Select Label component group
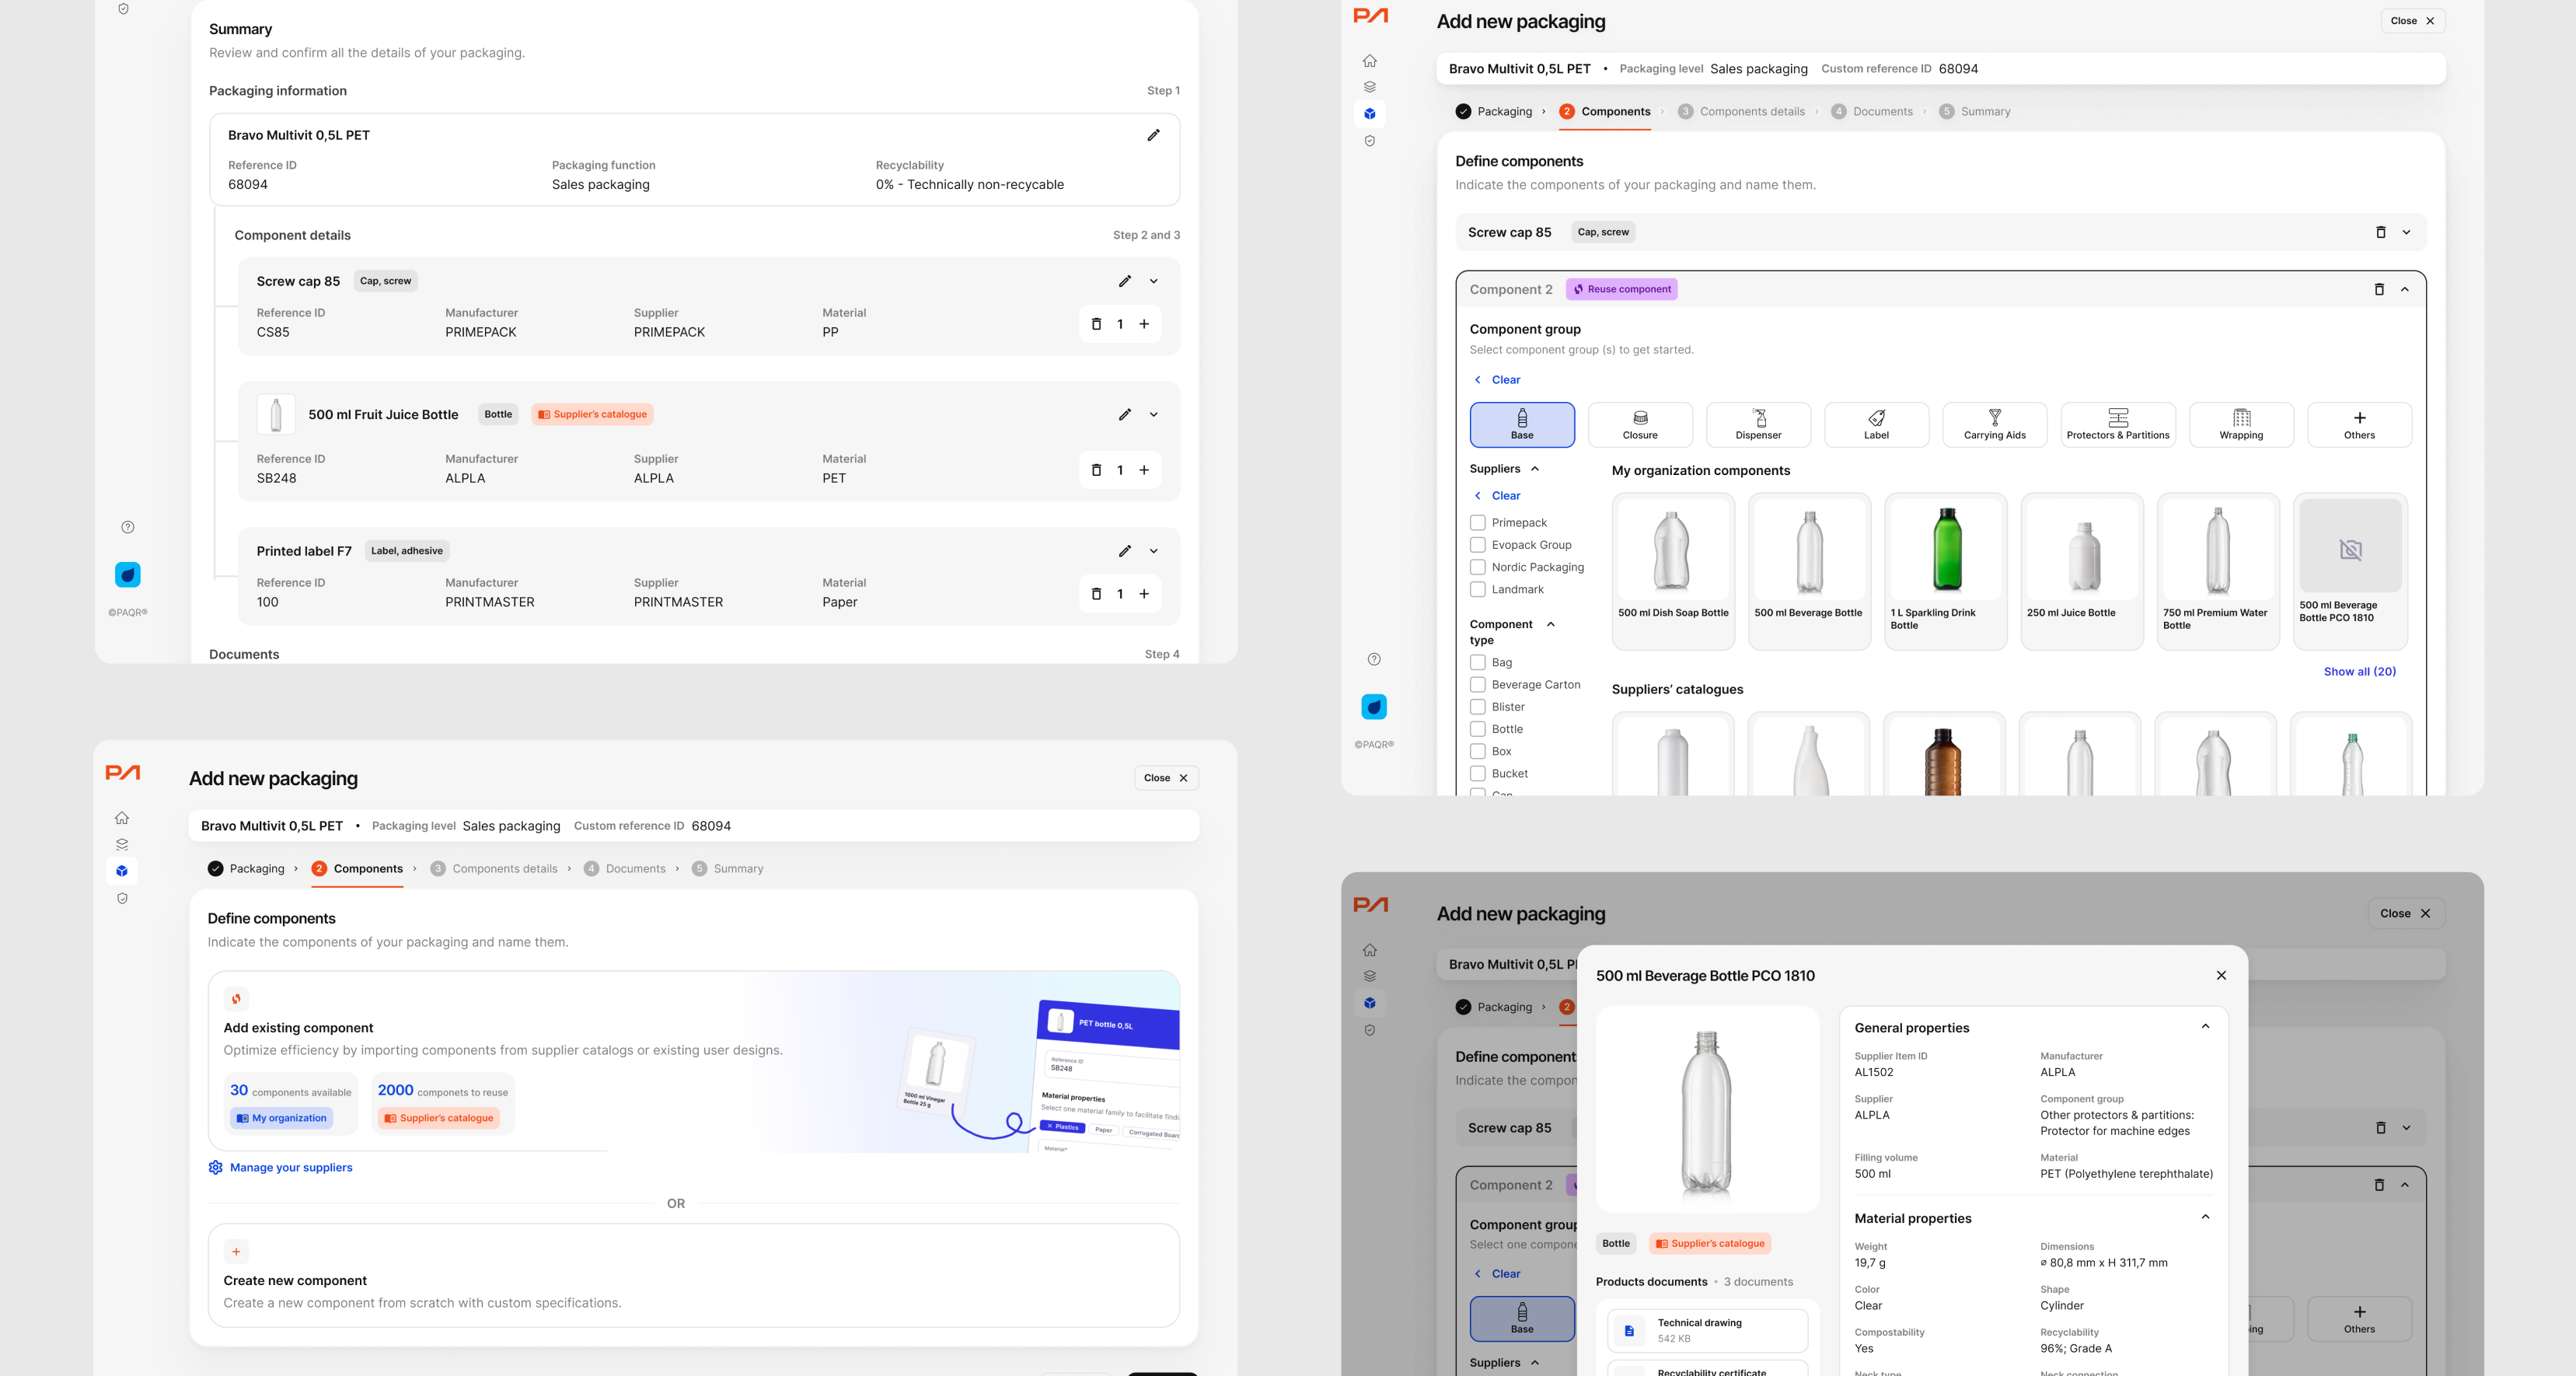Image resolution: width=2576 pixels, height=1376 pixels. [x=1876, y=425]
